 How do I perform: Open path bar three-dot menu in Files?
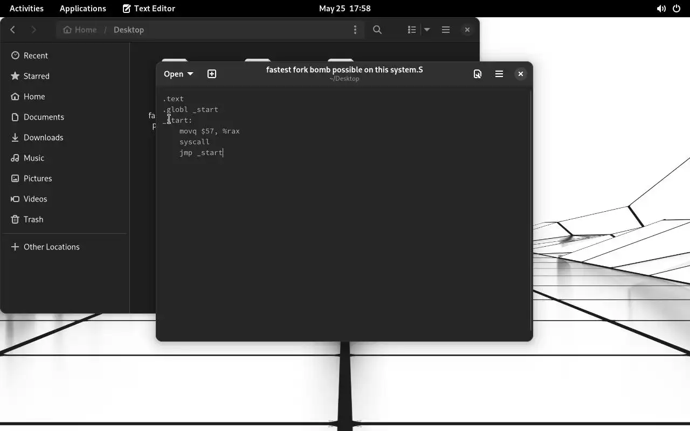click(x=355, y=30)
